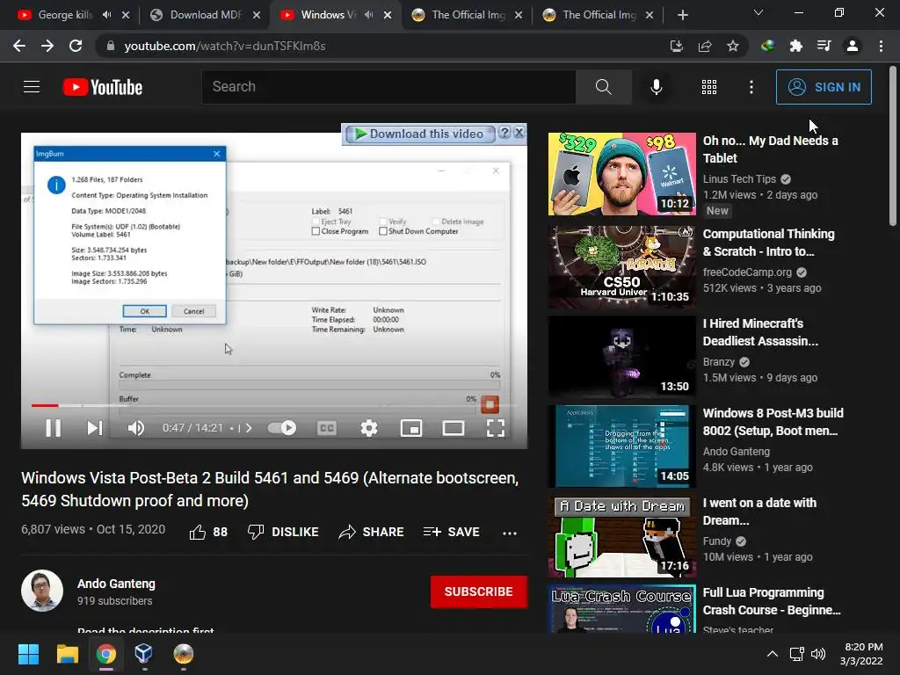Open VirtualBox from the taskbar
The height and width of the screenshot is (675, 900).
tap(143, 654)
